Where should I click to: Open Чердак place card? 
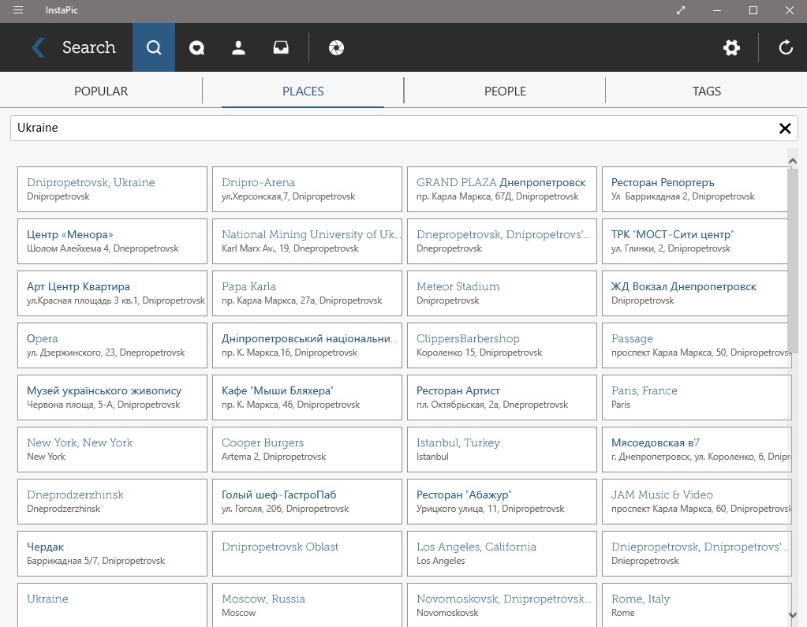pyautogui.click(x=112, y=554)
